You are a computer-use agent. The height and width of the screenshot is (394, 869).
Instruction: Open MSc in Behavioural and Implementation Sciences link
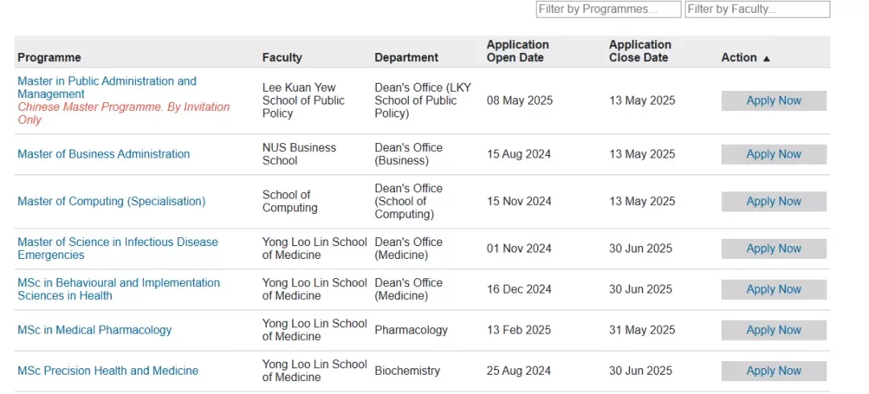pyautogui.click(x=118, y=289)
